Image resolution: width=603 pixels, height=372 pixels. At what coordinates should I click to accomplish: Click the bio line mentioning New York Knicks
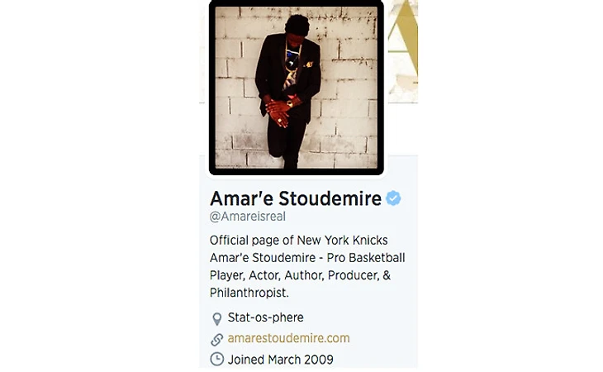coord(298,241)
